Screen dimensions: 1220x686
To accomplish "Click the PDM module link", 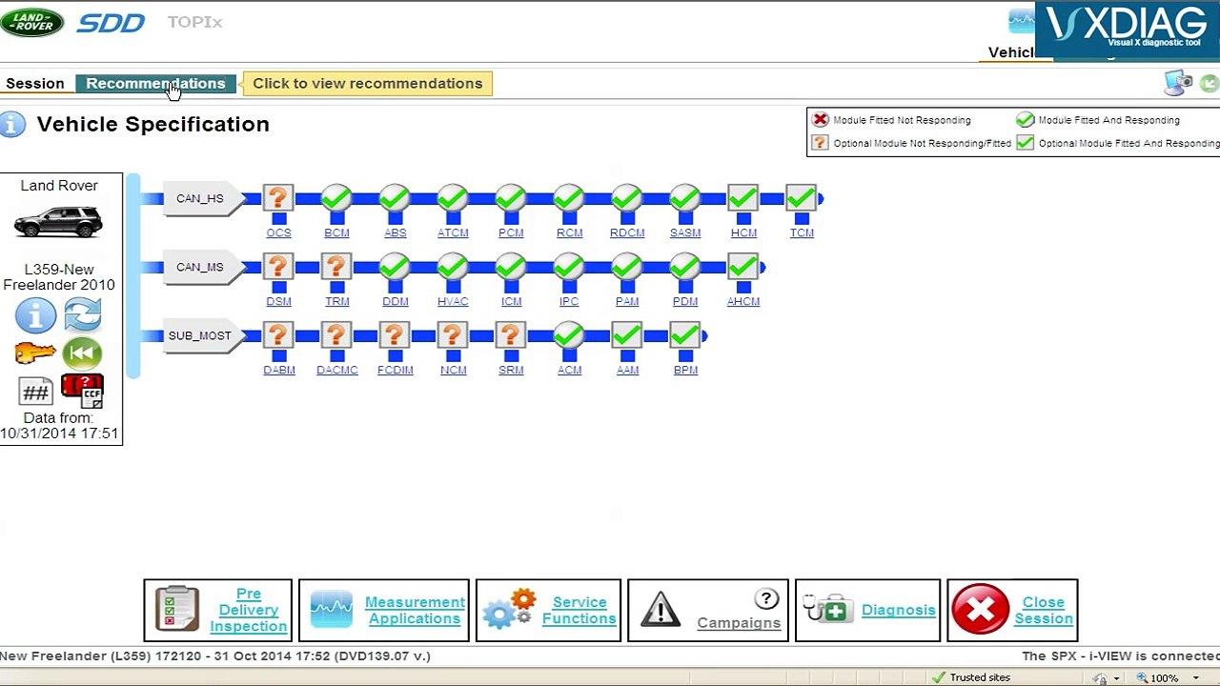I will pos(685,301).
